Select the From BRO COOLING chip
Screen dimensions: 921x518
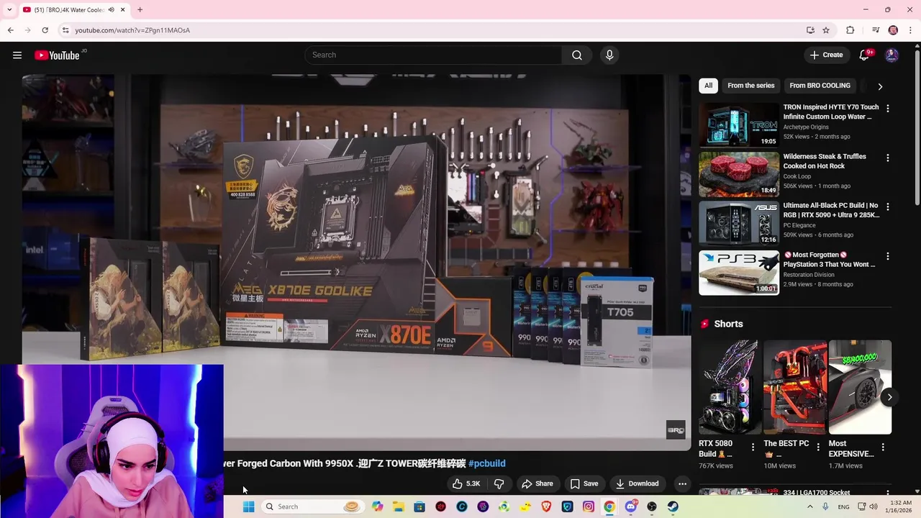coord(820,86)
